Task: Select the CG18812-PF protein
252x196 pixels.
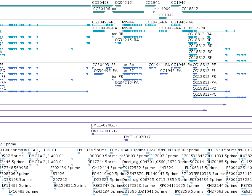Action: (219, 74)
